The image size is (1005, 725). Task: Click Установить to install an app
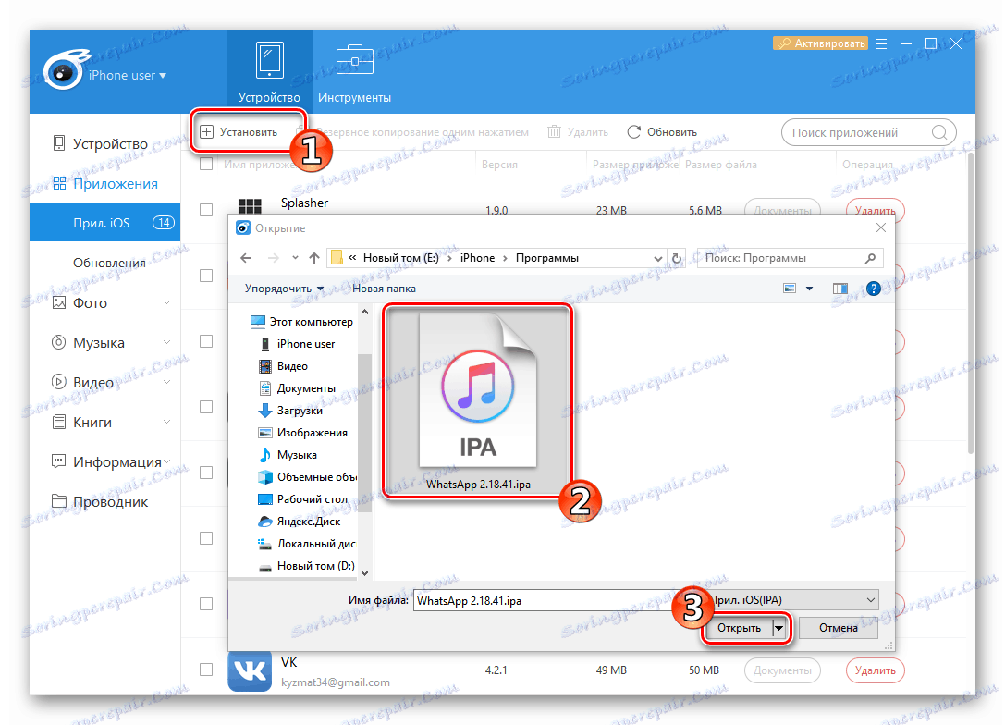tap(239, 132)
